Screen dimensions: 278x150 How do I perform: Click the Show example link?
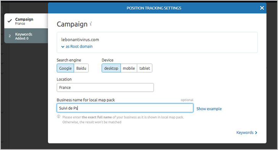click(209, 109)
